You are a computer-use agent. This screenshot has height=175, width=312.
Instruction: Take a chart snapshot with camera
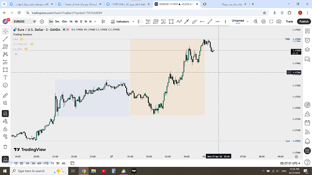[279, 22]
